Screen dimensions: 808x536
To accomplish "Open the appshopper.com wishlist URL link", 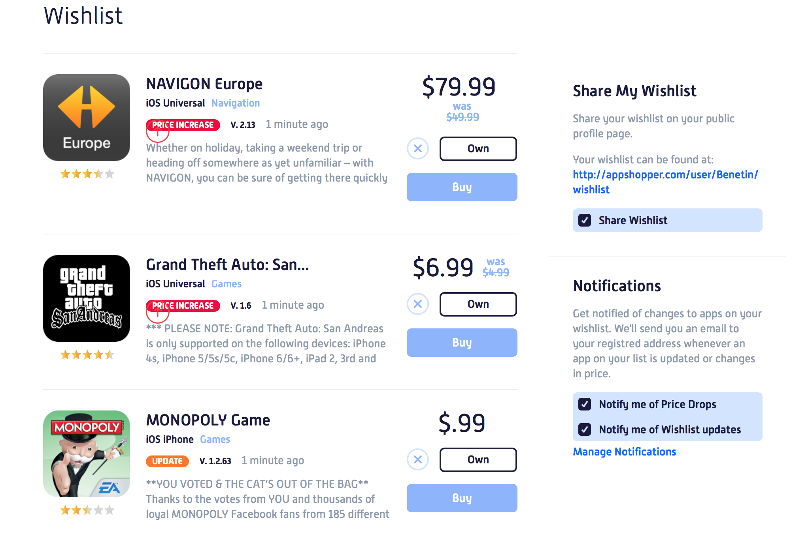I will click(x=665, y=182).
